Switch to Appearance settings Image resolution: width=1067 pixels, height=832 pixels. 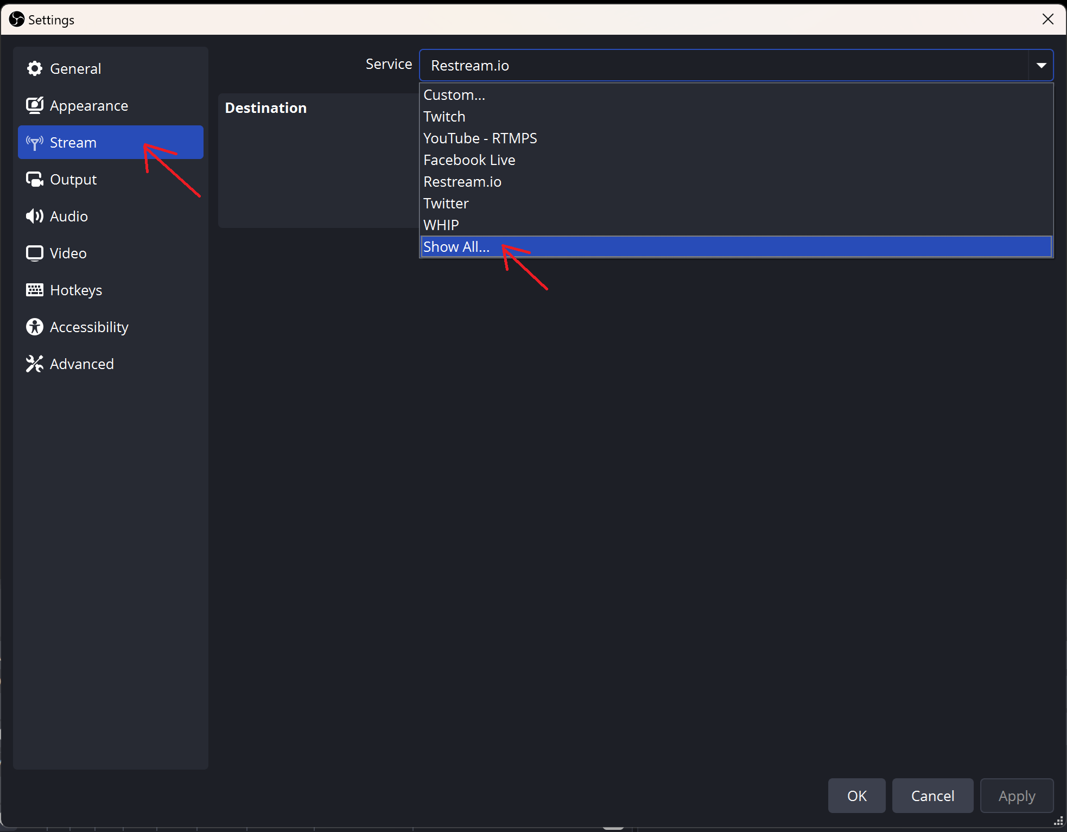111,105
